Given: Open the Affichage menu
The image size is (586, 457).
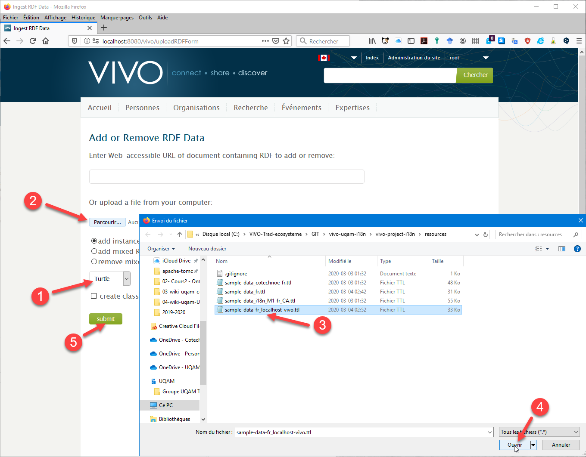Looking at the screenshot, I should 55,18.
